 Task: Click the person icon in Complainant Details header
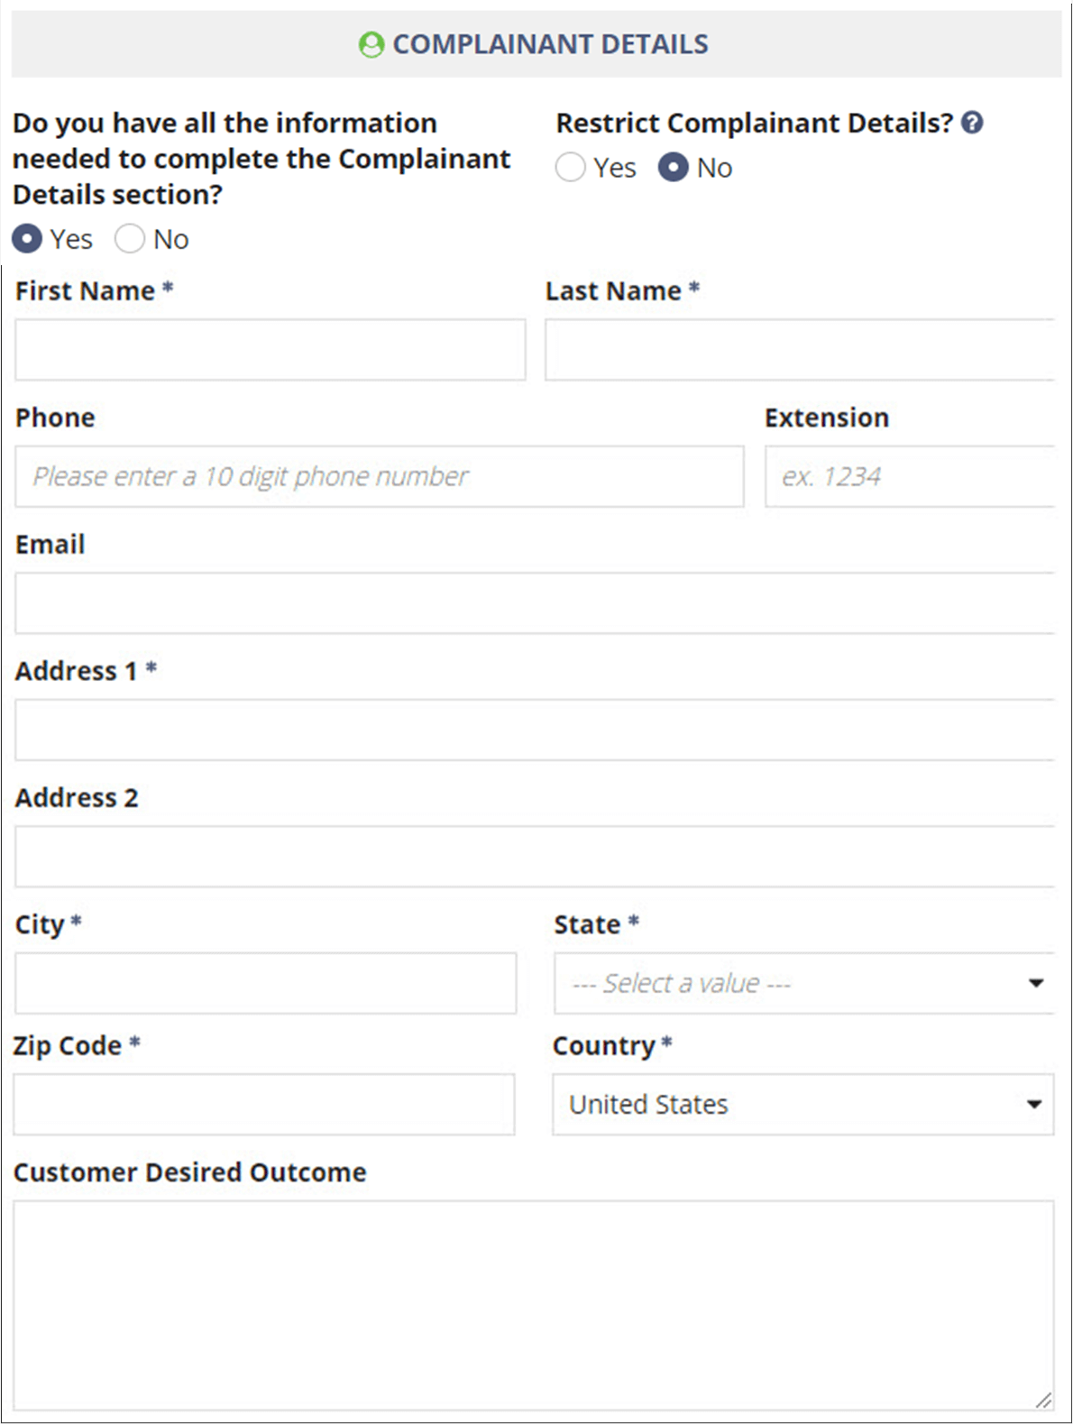(x=372, y=42)
